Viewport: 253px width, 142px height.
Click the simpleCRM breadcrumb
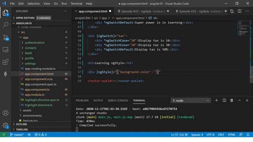(x=83, y=18)
